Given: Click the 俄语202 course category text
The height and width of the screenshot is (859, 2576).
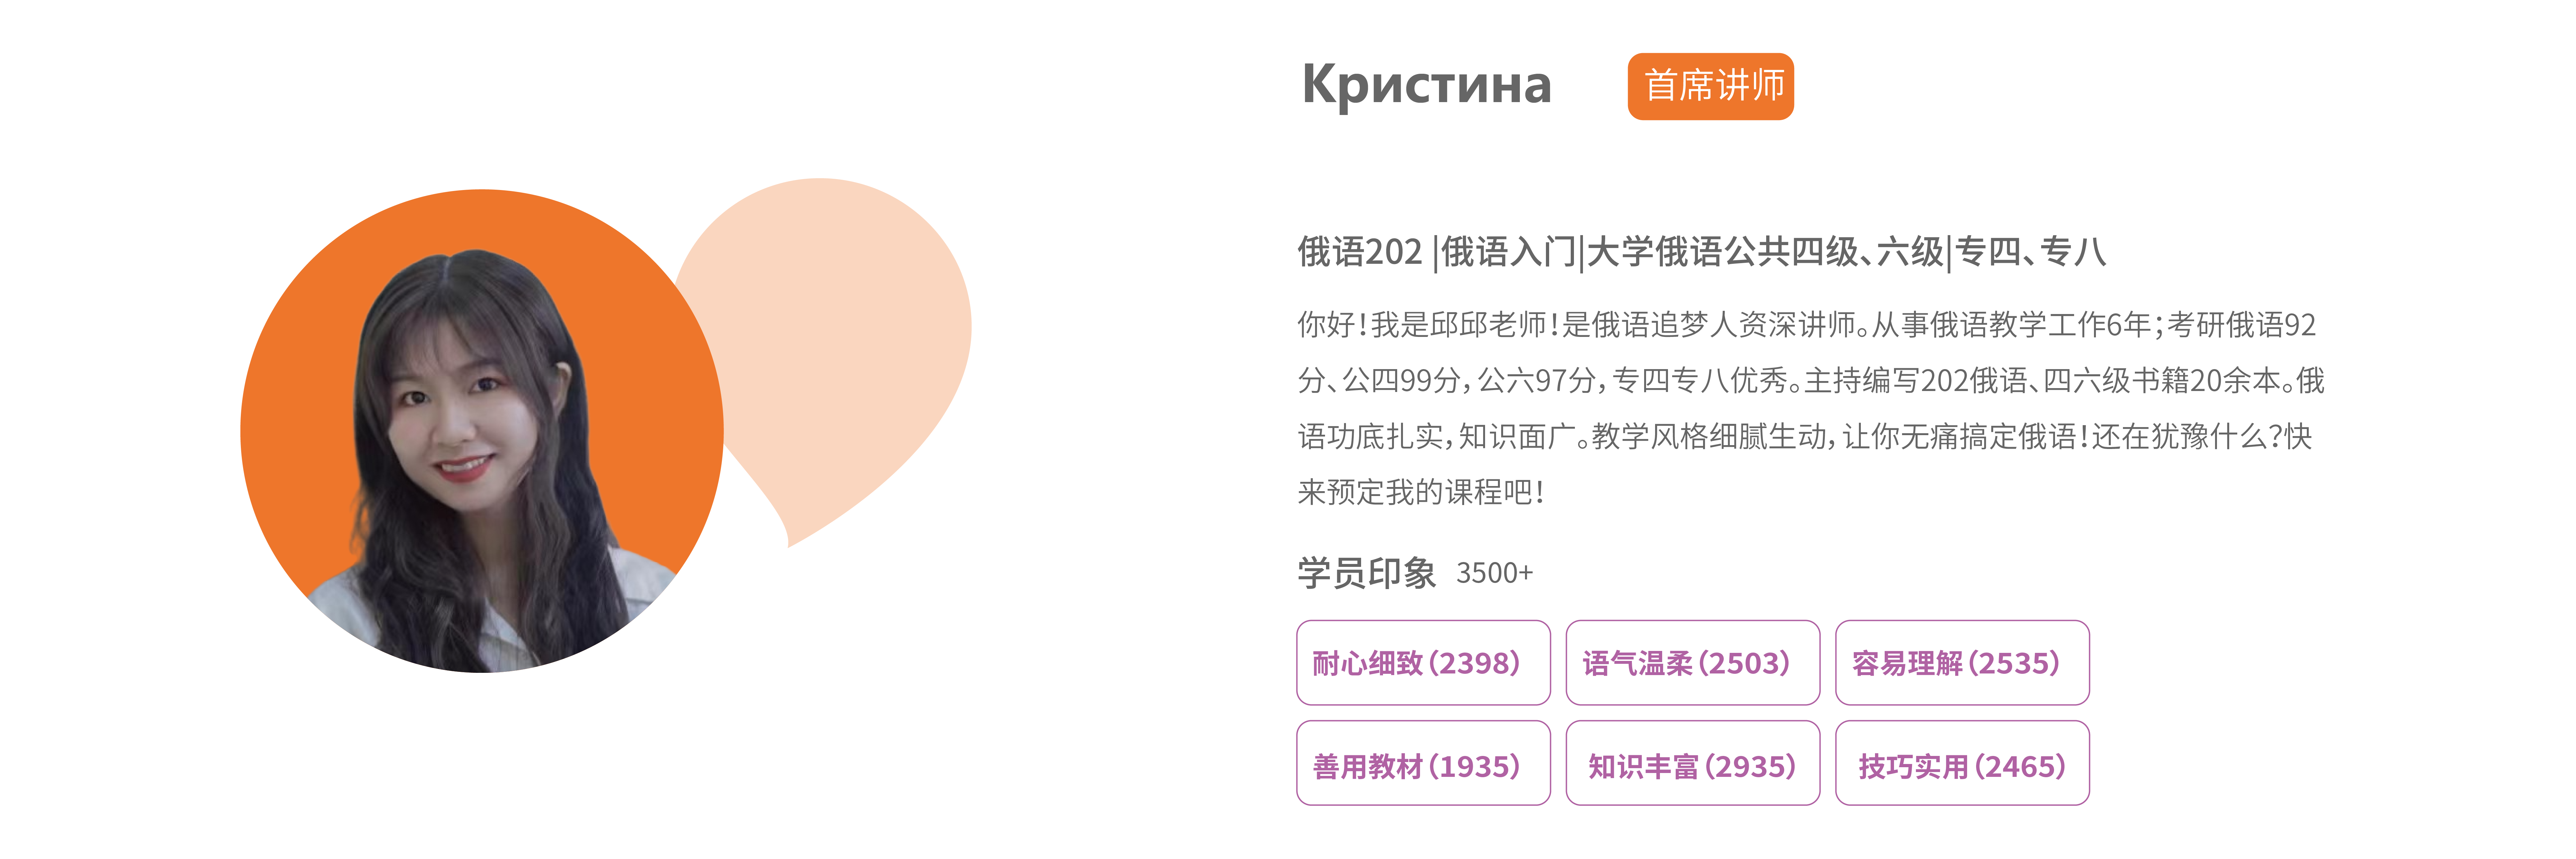Looking at the screenshot, I should [1359, 251].
